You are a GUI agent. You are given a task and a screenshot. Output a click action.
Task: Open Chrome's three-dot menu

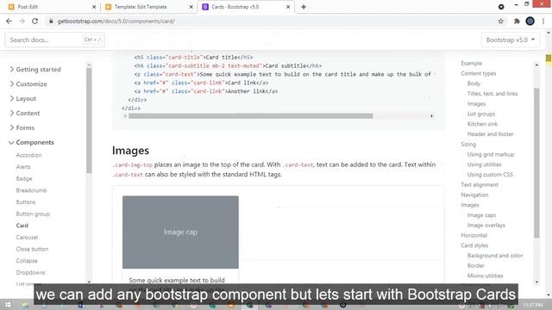[543, 21]
